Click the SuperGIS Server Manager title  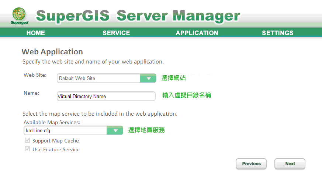coord(138,16)
